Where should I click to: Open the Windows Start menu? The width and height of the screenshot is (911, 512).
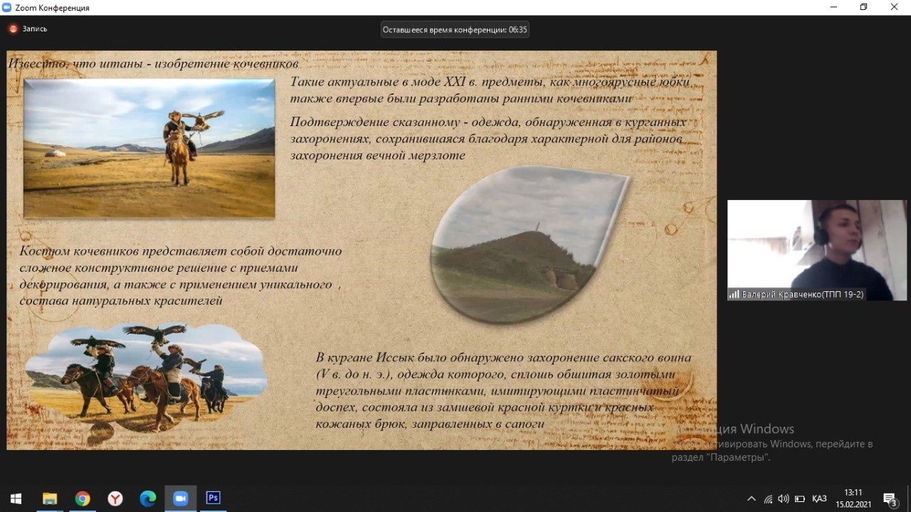[16, 498]
